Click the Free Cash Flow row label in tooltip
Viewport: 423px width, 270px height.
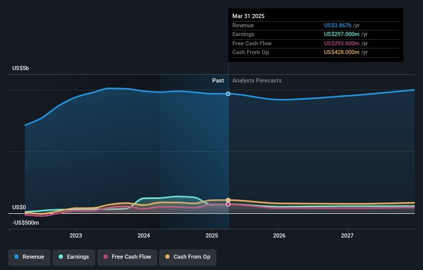click(x=252, y=43)
